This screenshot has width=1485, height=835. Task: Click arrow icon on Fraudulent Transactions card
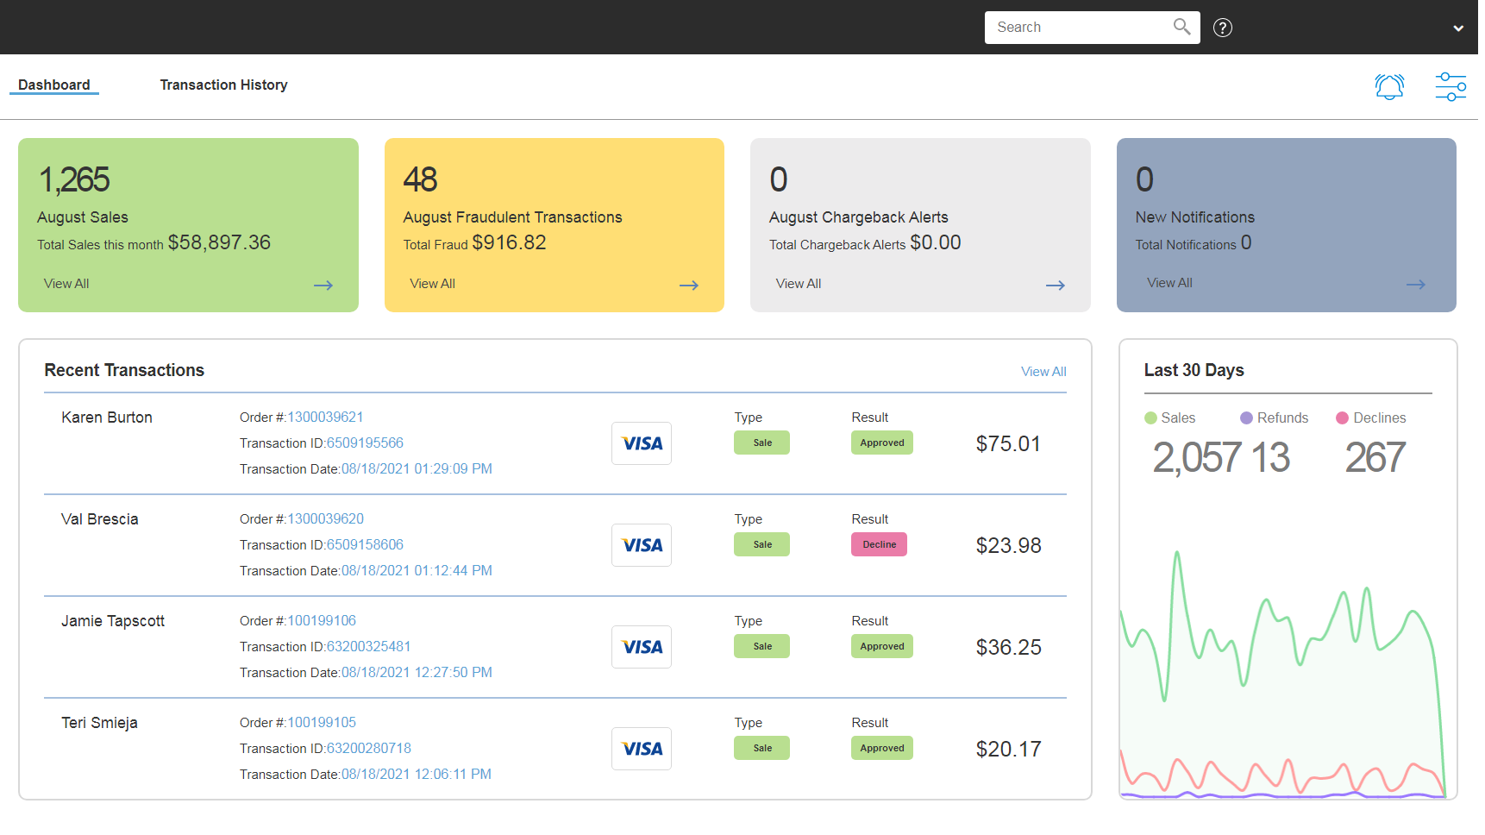click(x=689, y=286)
